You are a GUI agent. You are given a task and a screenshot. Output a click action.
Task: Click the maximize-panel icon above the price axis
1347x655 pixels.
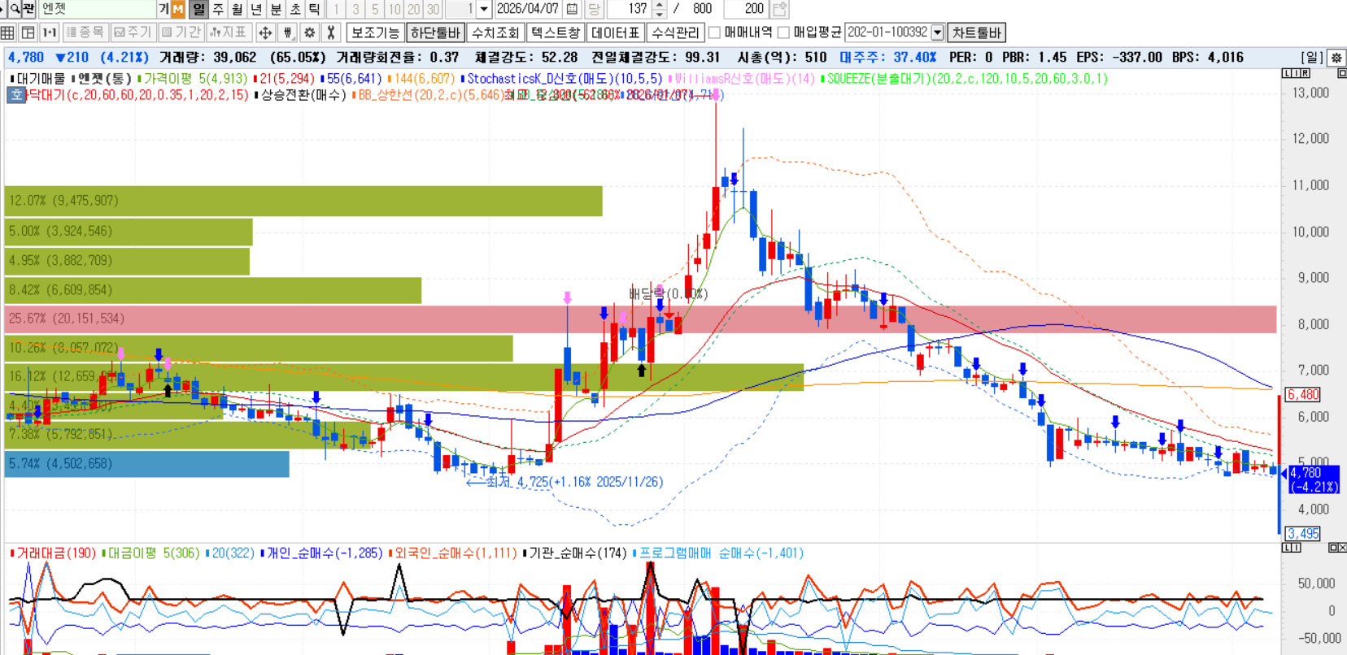click(1342, 73)
